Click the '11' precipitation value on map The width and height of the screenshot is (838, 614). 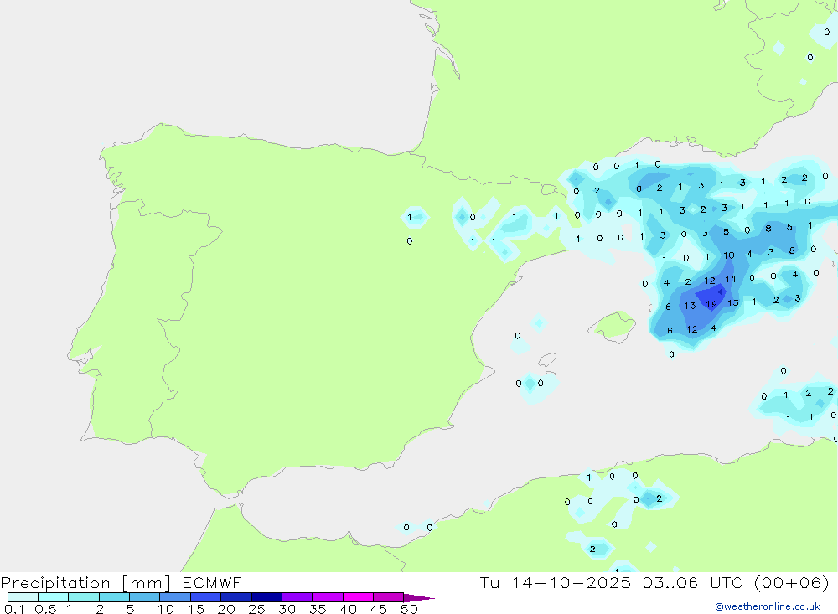click(x=731, y=279)
